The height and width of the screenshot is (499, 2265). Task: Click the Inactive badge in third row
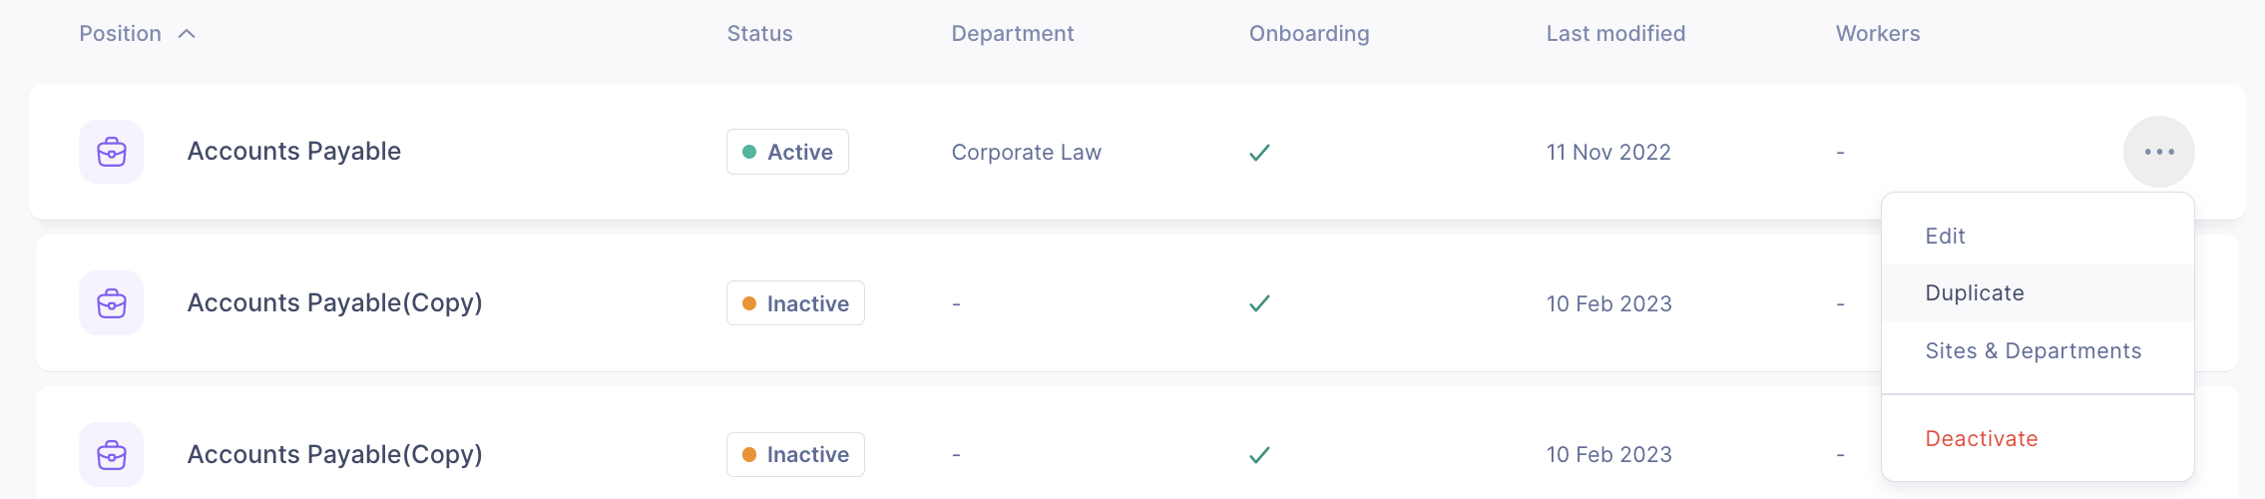(795, 455)
